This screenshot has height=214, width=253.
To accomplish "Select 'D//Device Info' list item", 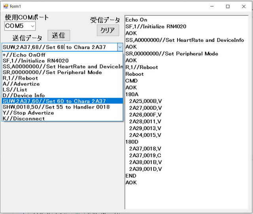I will pos(62,96).
